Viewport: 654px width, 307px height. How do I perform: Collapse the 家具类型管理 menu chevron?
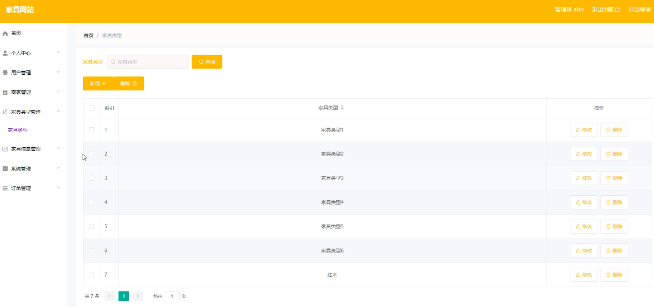[x=58, y=112]
